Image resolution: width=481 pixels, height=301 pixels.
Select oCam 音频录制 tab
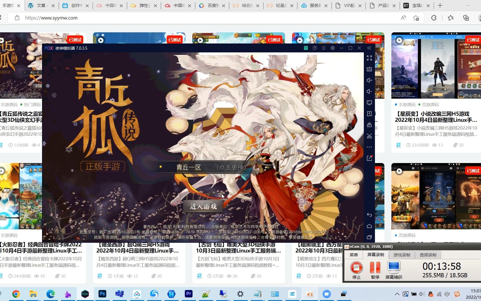[x=428, y=255]
